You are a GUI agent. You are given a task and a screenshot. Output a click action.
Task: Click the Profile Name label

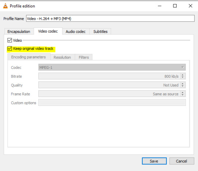point(14,19)
